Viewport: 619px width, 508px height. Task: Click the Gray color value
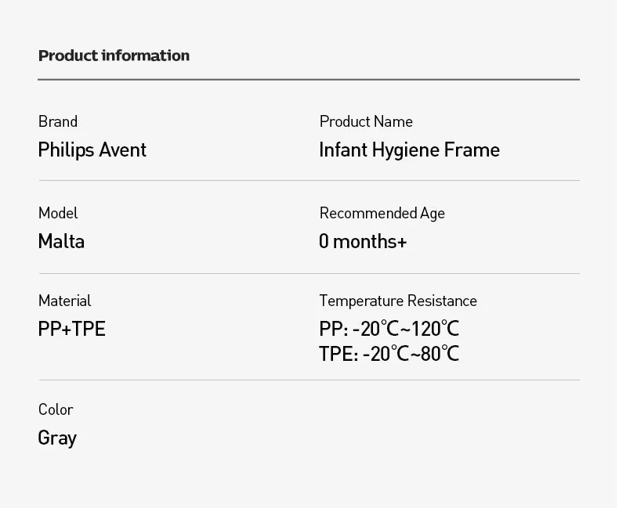(57, 438)
